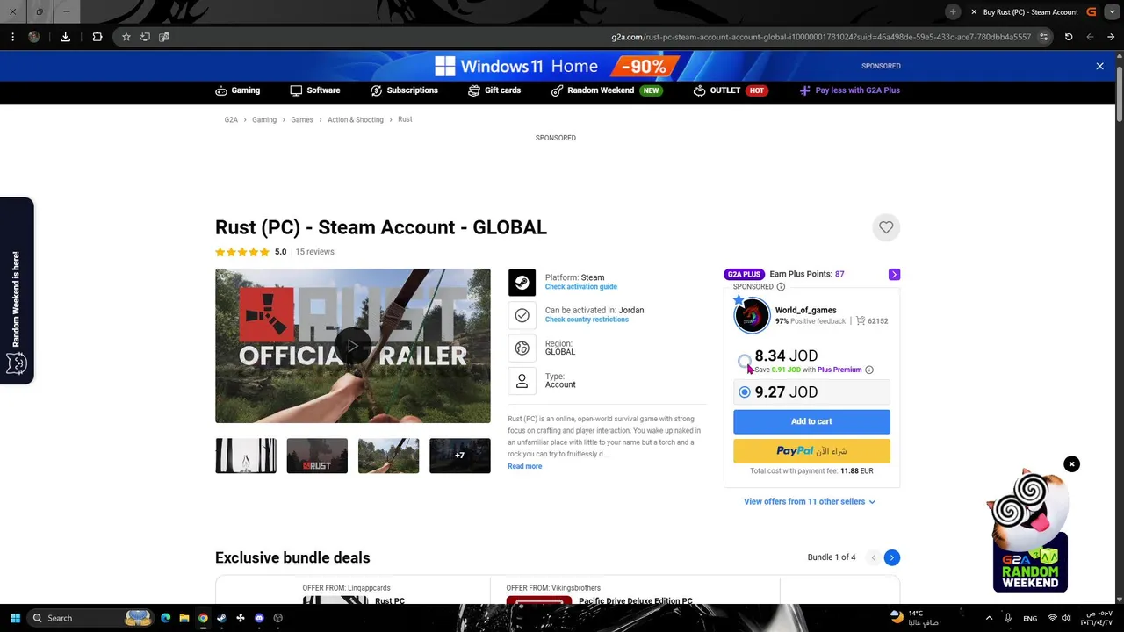1124x632 pixels.
Task: Go to G2A breadcrumb link
Action: pos(231,120)
